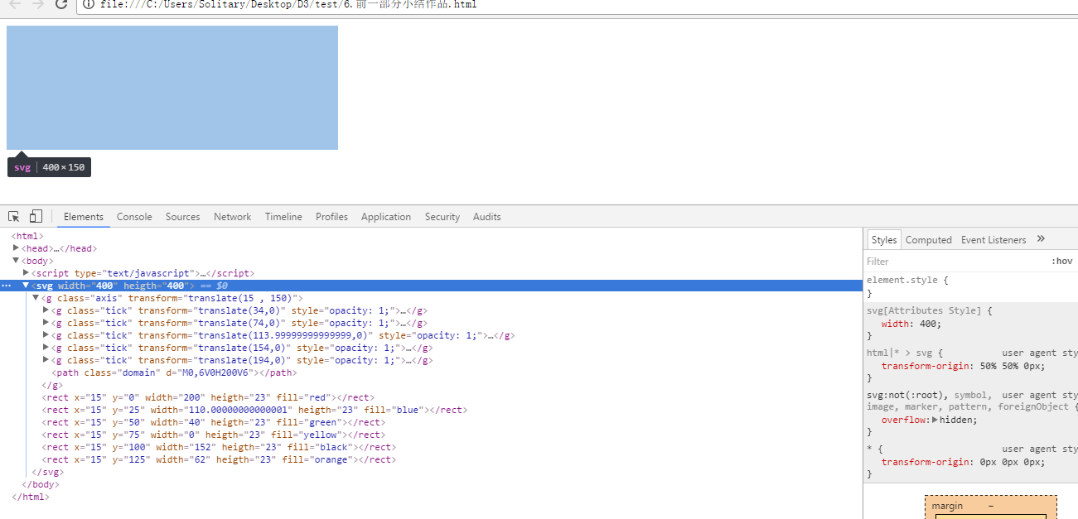This screenshot has width=1078, height=519.
Task: Click the svg[Attributes Style] selector
Action: pyautogui.click(x=924, y=310)
